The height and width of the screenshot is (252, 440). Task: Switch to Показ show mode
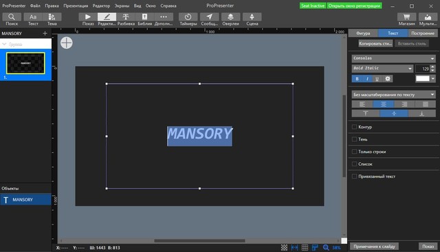pyautogui.click(x=88, y=16)
